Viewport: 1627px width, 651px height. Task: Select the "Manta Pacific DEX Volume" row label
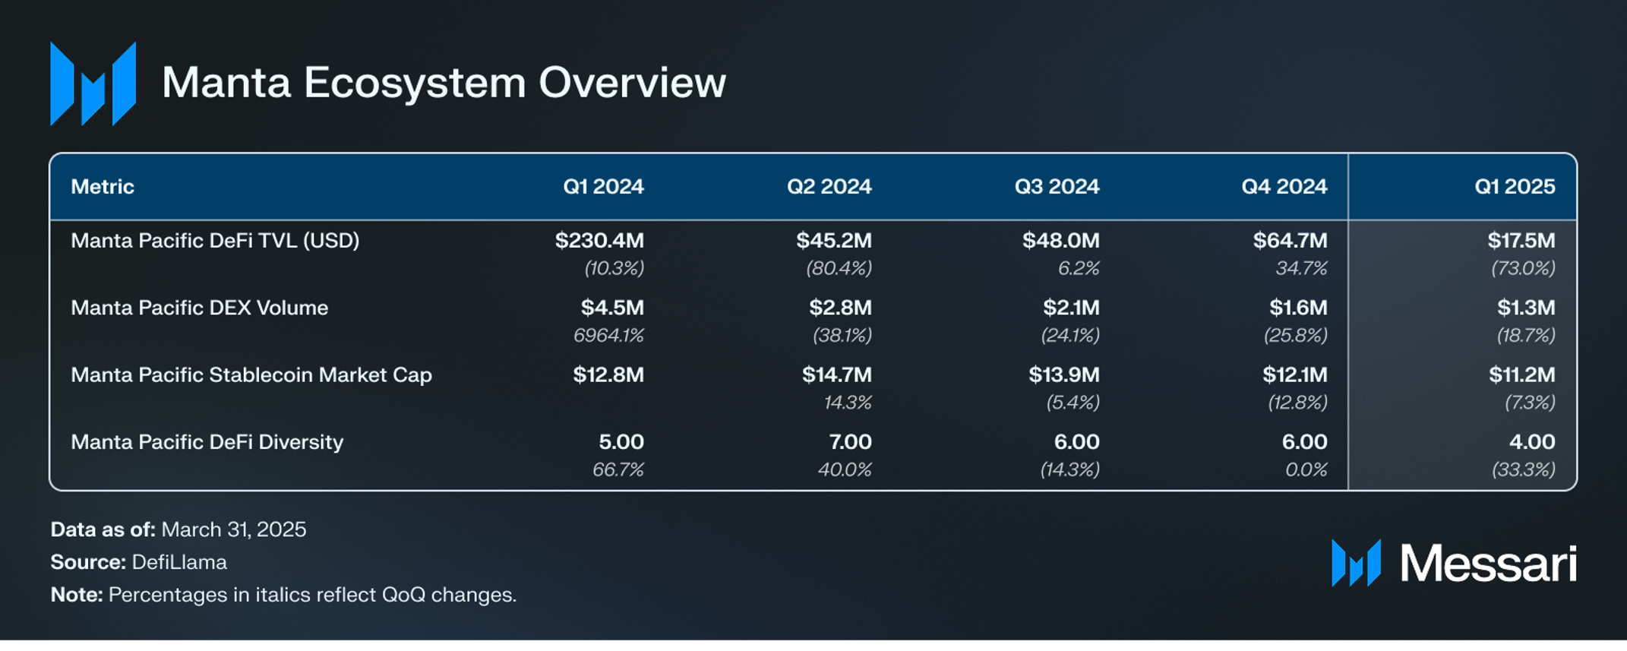coord(199,308)
